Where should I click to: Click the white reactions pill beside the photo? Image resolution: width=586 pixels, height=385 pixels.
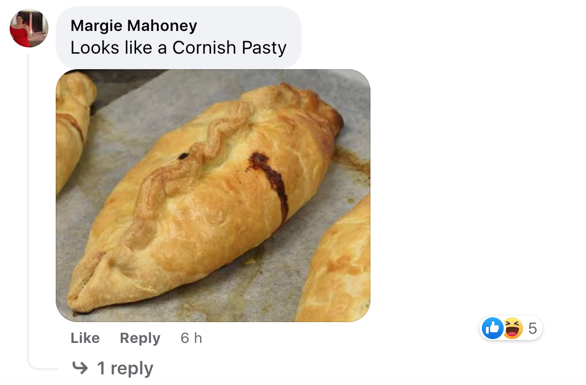pos(511,328)
